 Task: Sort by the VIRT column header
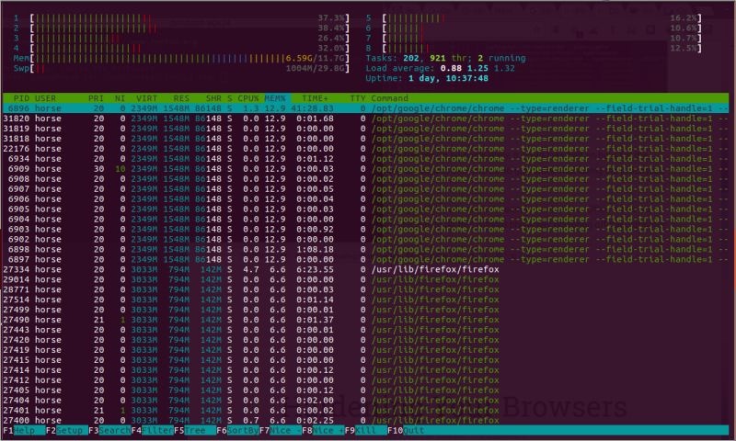(146, 98)
